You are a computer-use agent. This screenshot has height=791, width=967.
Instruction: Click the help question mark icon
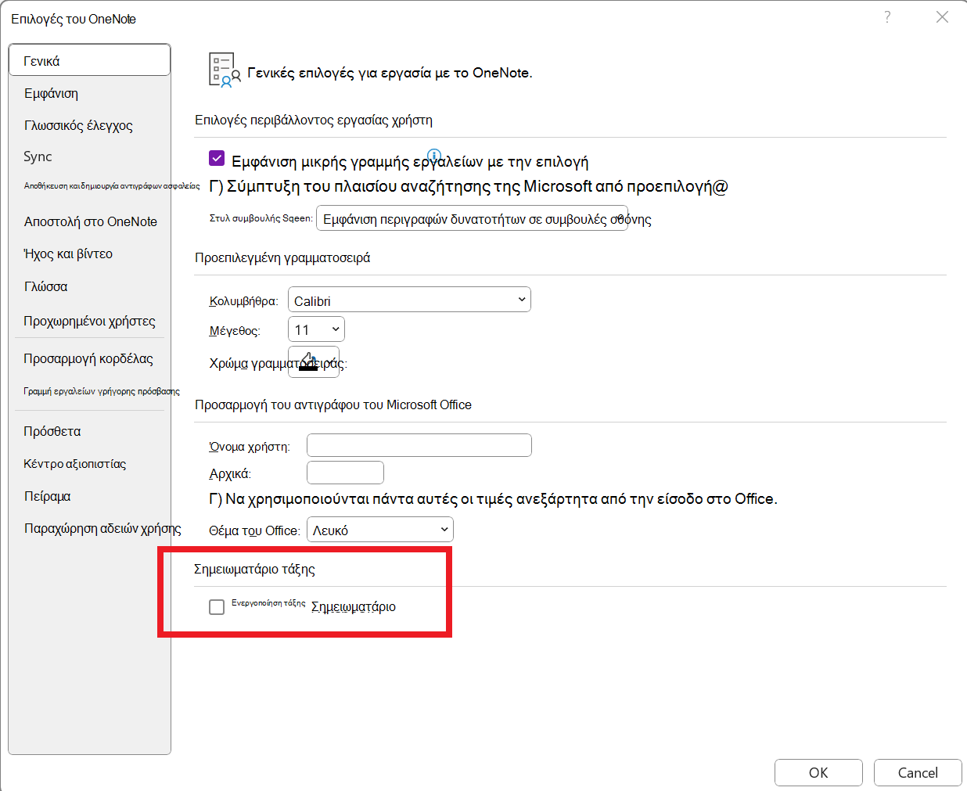(x=887, y=17)
